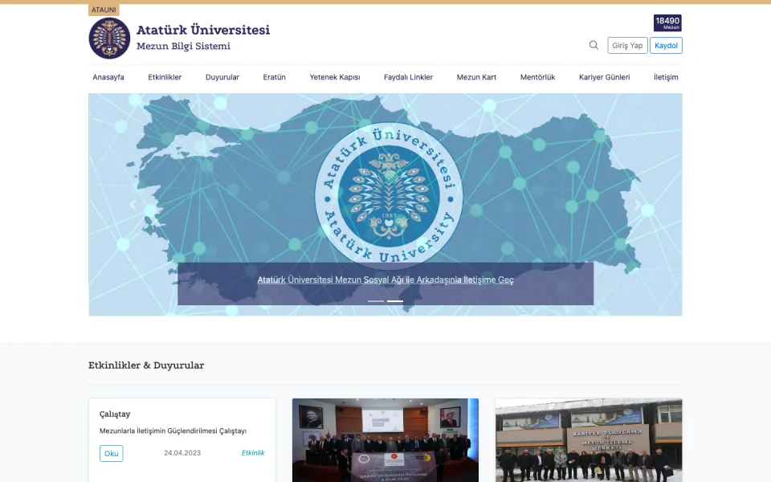Open the Kariyer Günleri menu item
The image size is (771, 482).
click(x=604, y=77)
